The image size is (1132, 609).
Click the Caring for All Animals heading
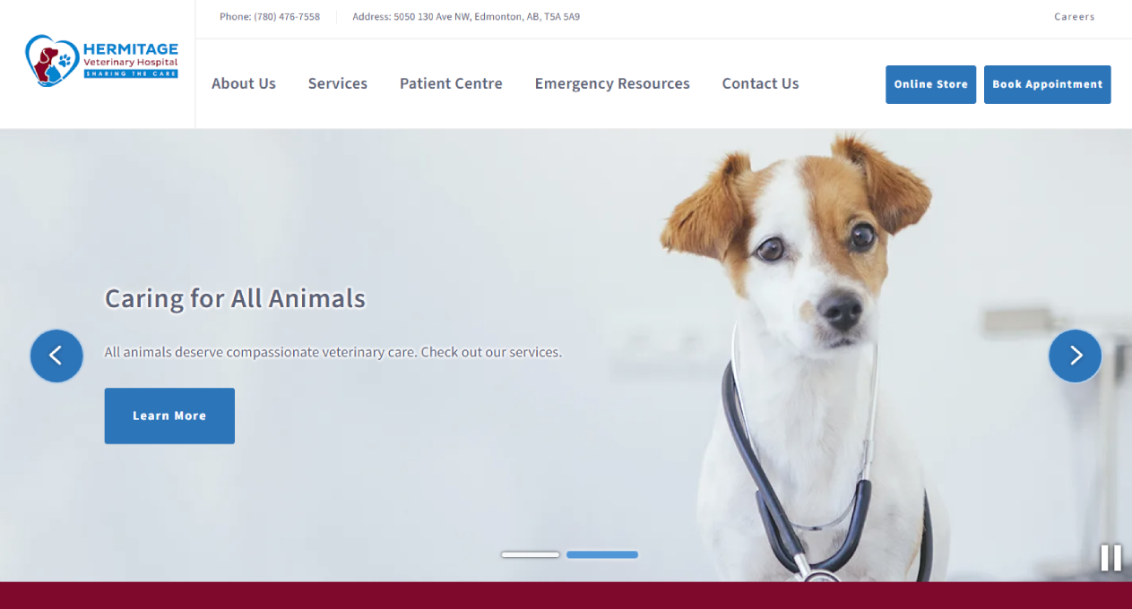pyautogui.click(x=235, y=298)
